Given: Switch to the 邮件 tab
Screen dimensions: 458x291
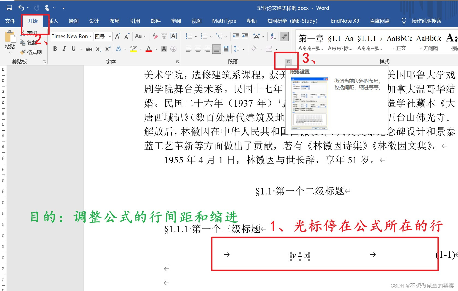Looking at the screenshot, I should coord(155,21).
